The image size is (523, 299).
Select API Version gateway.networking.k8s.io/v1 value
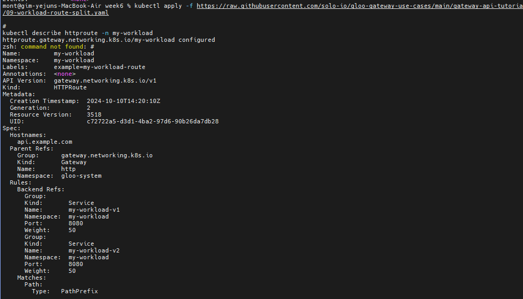105,80
